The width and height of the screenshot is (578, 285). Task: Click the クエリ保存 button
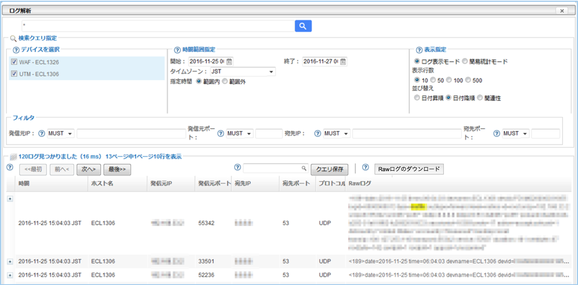point(329,169)
